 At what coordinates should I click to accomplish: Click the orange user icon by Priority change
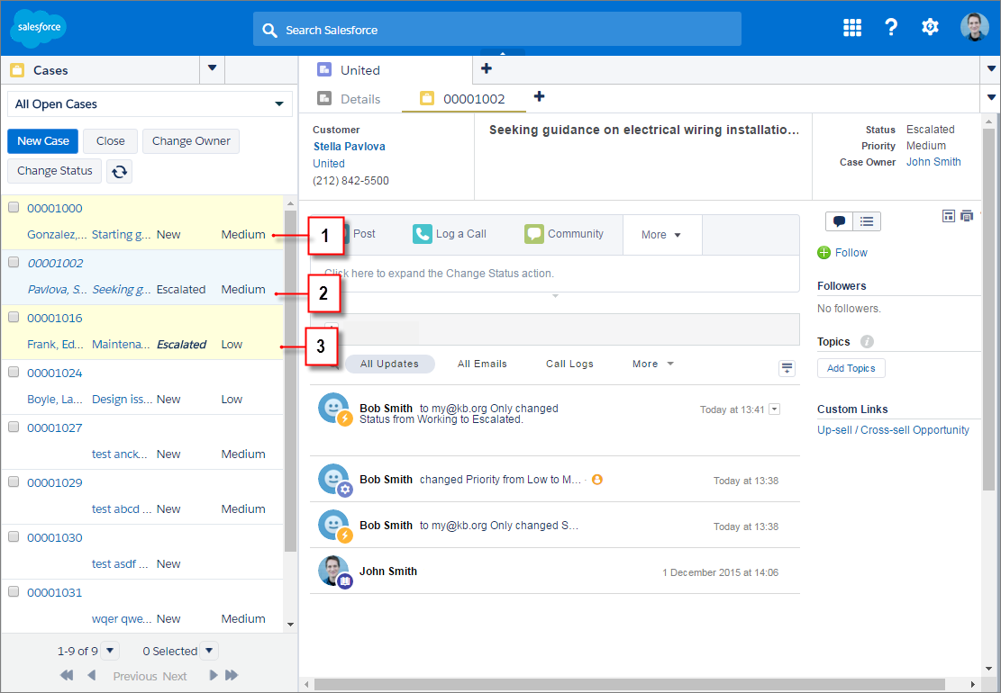tap(596, 480)
